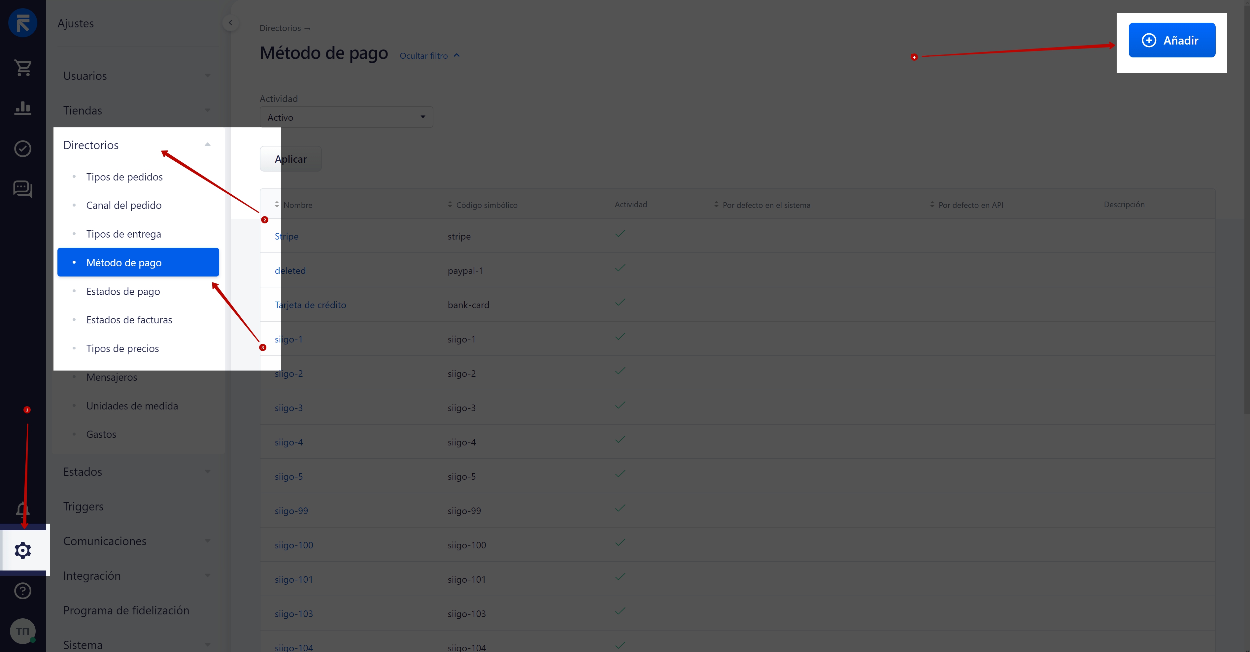Select Unidades de medida directory
1250x652 pixels.
132,406
